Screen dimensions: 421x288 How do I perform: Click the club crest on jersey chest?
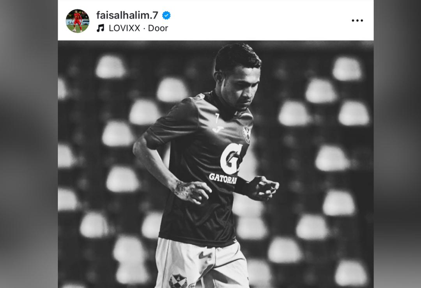point(246,134)
